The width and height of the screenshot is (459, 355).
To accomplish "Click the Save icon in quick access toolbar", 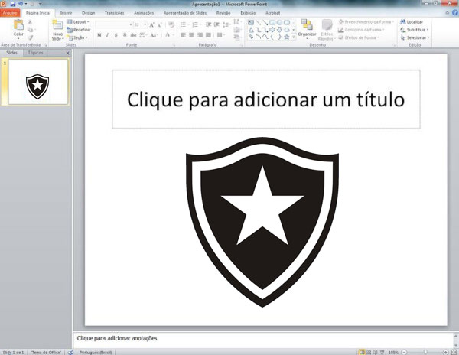I will pos(12,4).
